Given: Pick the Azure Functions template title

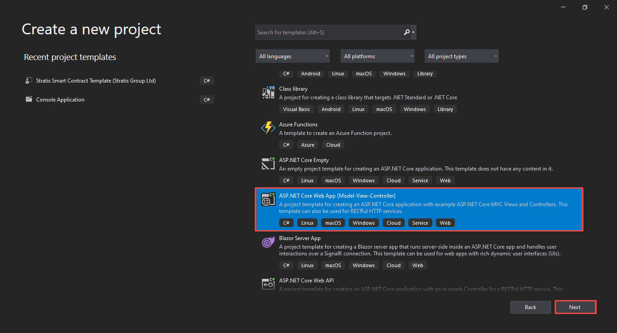Looking at the screenshot, I should pos(298,125).
